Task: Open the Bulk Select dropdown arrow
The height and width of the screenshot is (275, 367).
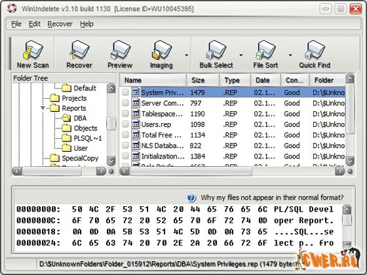Action: tap(241, 56)
